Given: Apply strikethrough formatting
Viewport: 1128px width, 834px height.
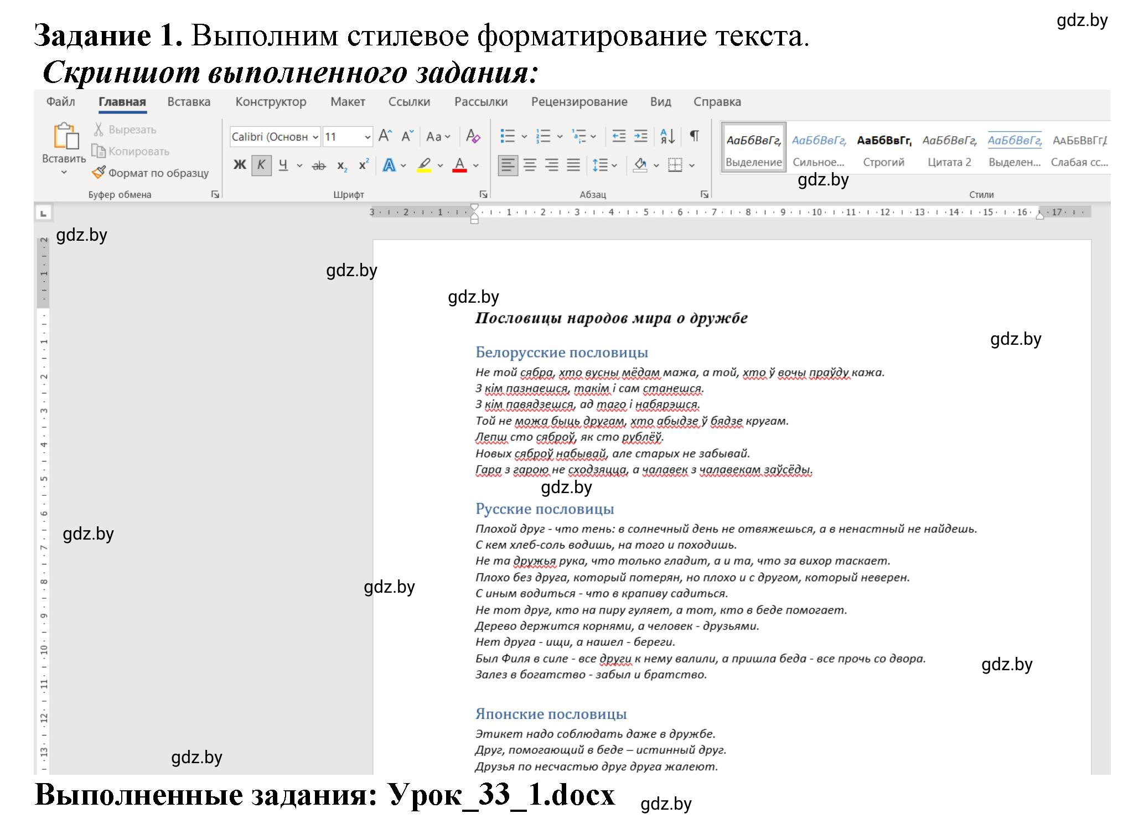Looking at the screenshot, I should point(319,165).
